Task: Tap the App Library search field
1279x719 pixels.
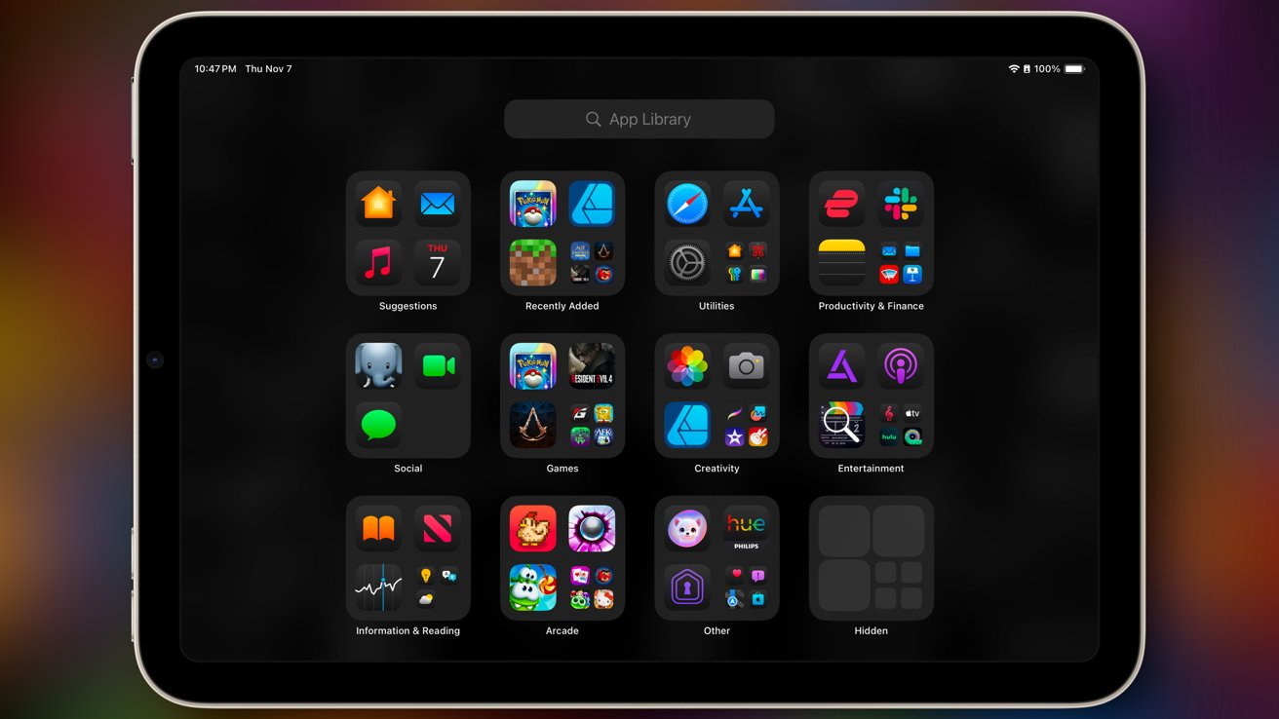Action: [639, 119]
